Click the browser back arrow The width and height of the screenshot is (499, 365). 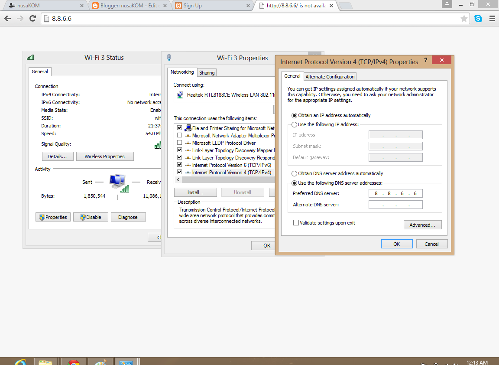pyautogui.click(x=8, y=19)
